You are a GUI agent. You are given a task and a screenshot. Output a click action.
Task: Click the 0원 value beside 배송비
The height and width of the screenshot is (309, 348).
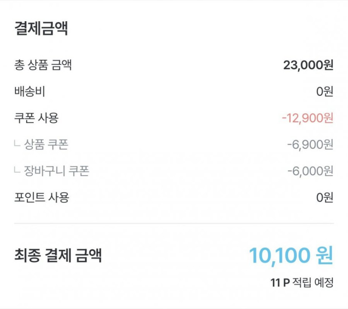[325, 92]
